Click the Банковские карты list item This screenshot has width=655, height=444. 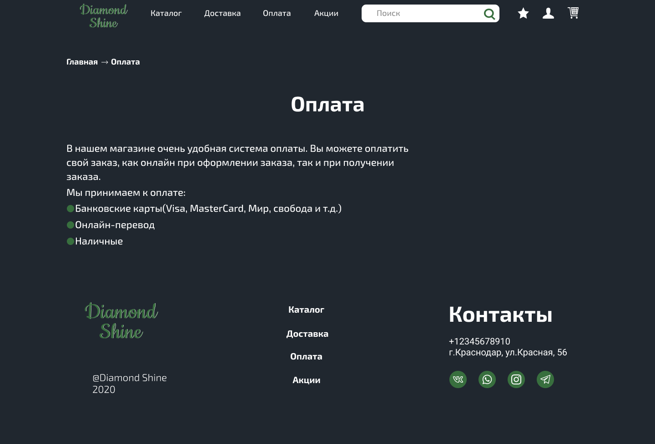tap(204, 209)
